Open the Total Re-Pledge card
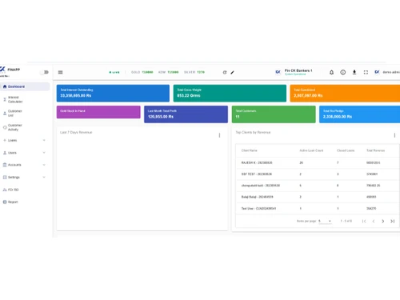 click(x=359, y=114)
